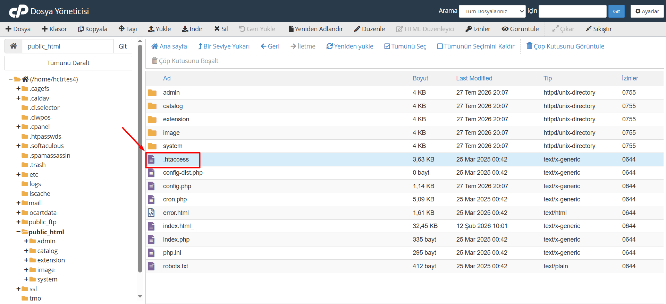The width and height of the screenshot is (666, 304).
Task: Click folder tree vertical scrollbar
Action: (x=140, y=158)
